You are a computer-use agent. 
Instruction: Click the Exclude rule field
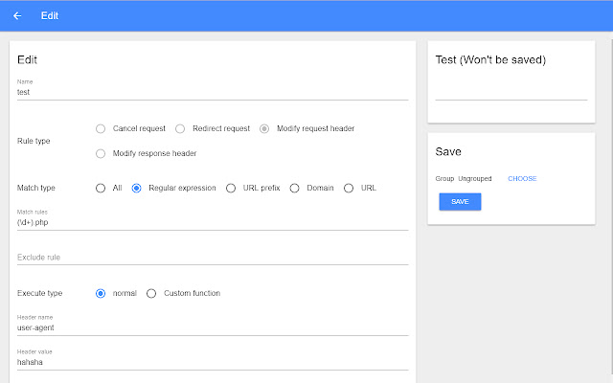point(213,257)
